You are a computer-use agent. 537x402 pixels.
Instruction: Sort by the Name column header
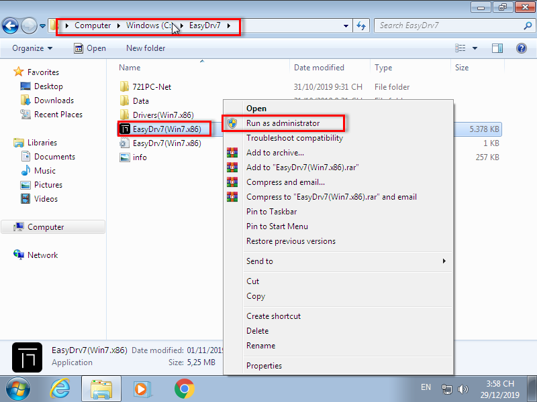130,68
